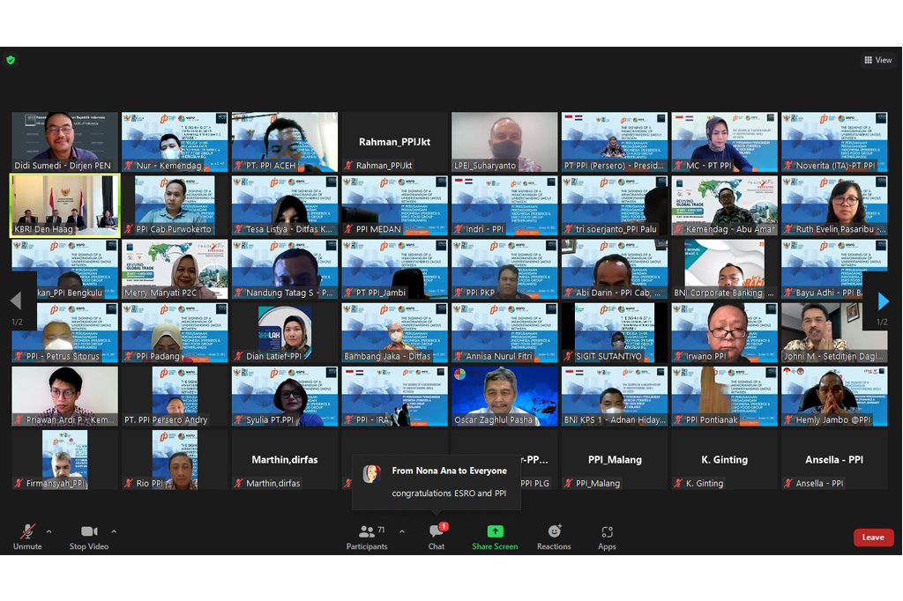Select the Johni M - Setditjen video tile
The image size is (903, 601).
click(x=834, y=333)
